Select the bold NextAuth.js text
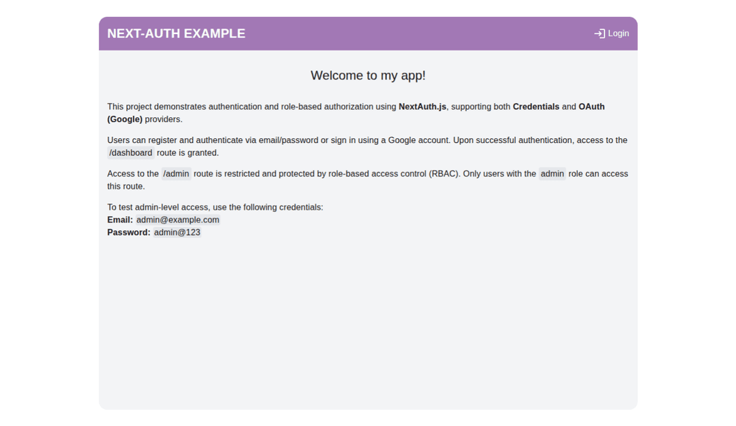 (x=422, y=106)
